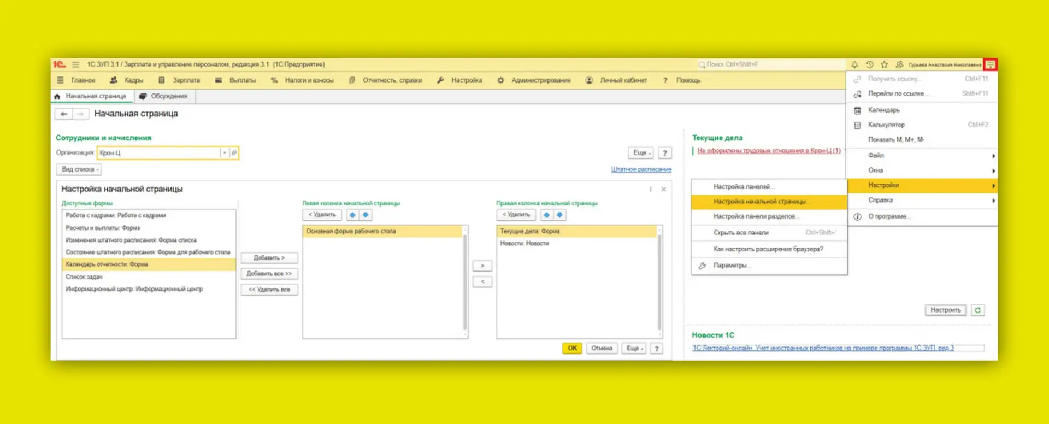Click the Добавить > button
The height and width of the screenshot is (424, 1049).
[x=269, y=258]
